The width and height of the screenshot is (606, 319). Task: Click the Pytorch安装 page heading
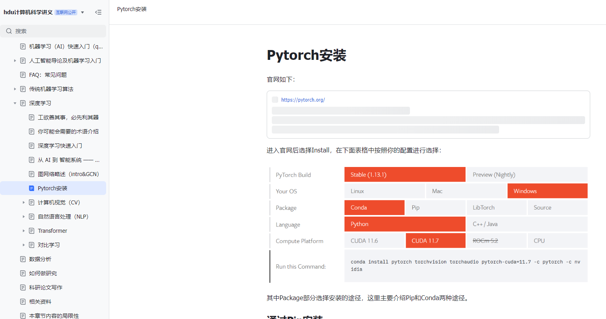307,55
